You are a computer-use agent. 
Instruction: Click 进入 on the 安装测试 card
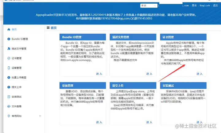pyautogui.click(x=200, y=122)
